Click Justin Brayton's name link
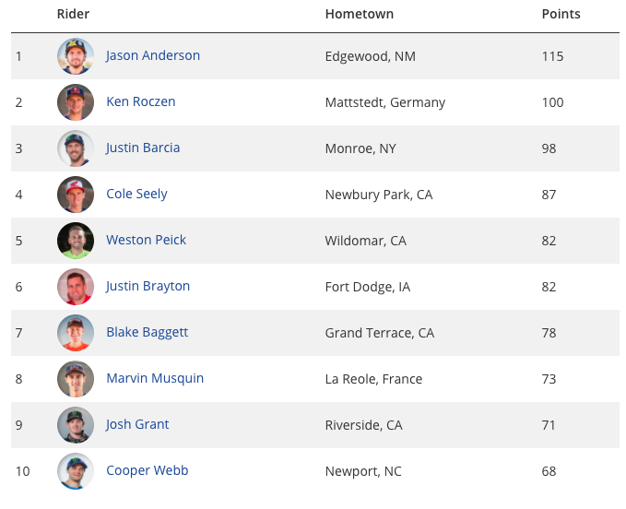Image resolution: width=626 pixels, height=509 pixels. 148,286
